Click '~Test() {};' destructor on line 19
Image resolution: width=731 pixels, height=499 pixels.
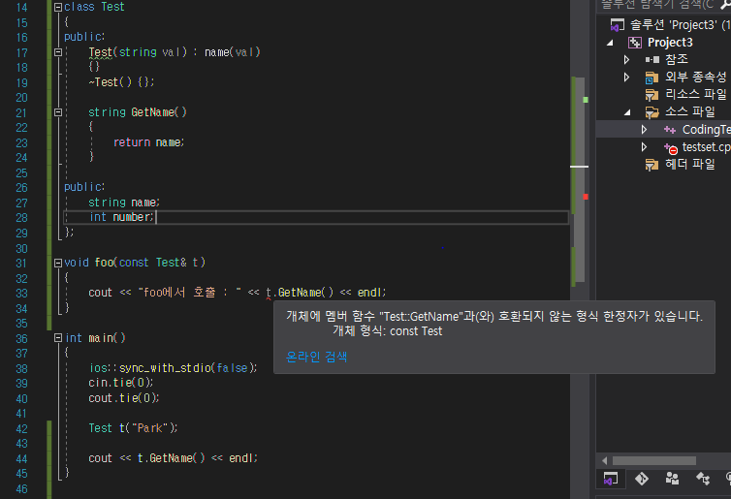[121, 82]
